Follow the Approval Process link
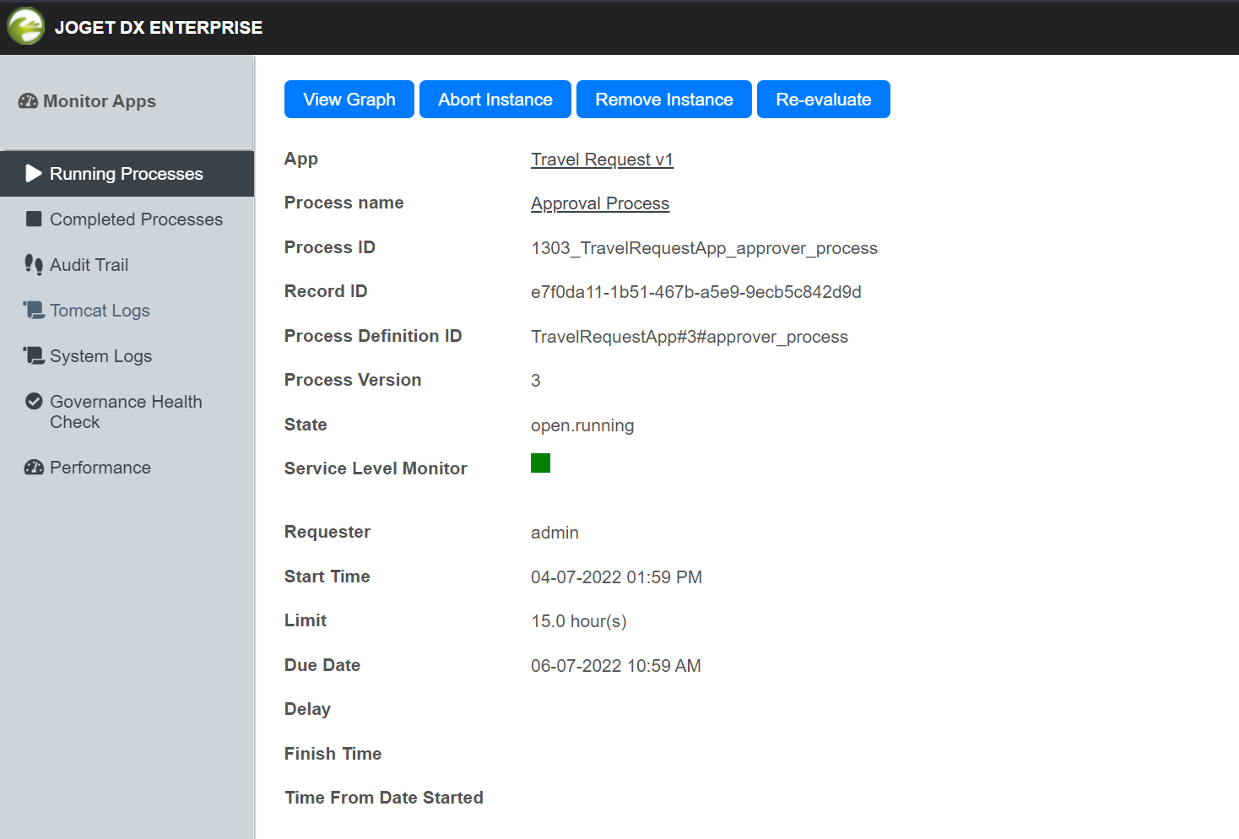 (599, 203)
